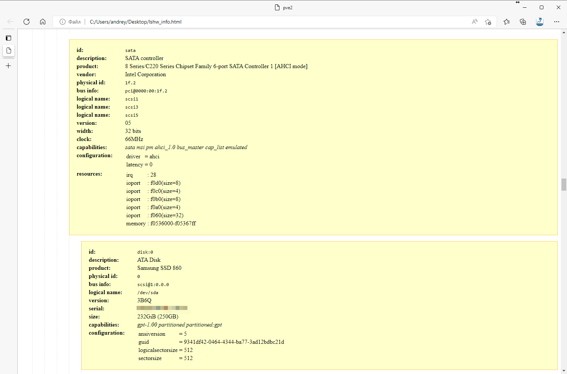Go to the browser home page

[x=43, y=22]
